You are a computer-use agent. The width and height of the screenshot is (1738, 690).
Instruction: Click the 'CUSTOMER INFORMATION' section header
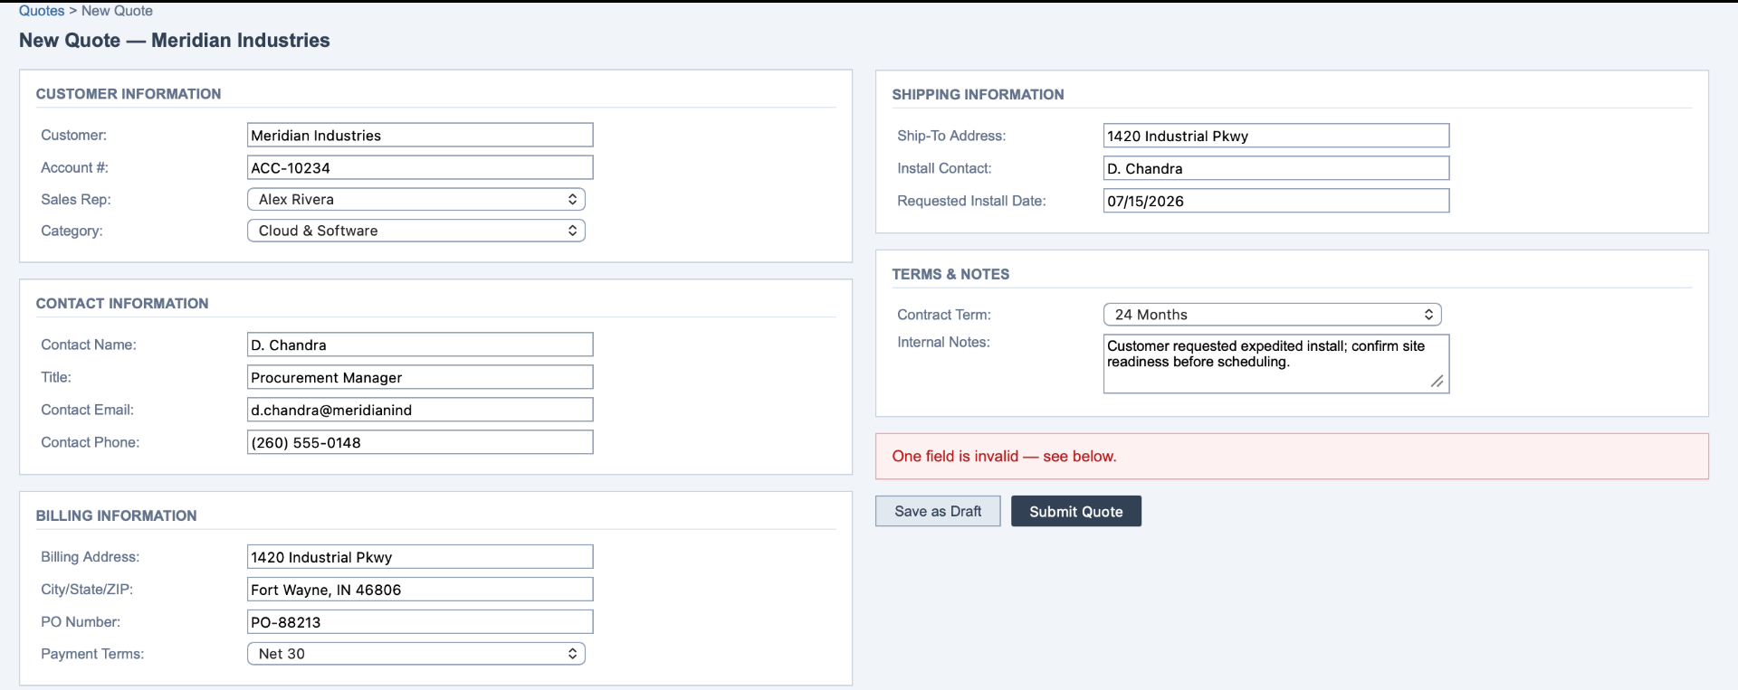pyautogui.click(x=129, y=94)
